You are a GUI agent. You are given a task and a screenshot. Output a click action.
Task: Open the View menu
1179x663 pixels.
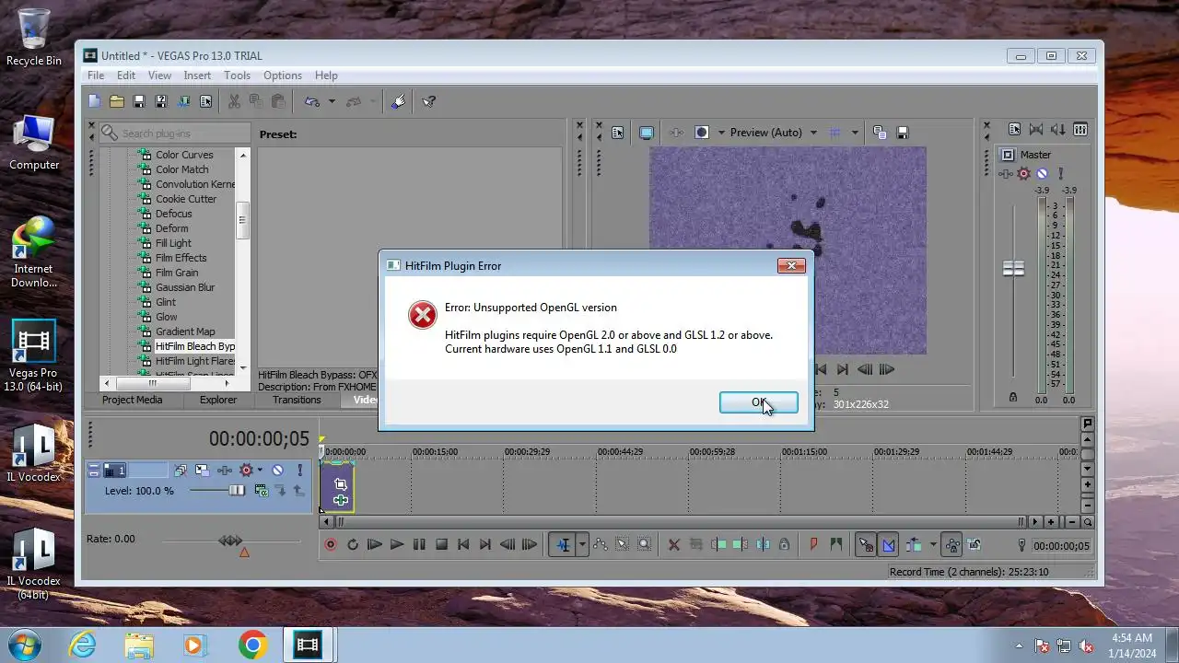[159, 76]
